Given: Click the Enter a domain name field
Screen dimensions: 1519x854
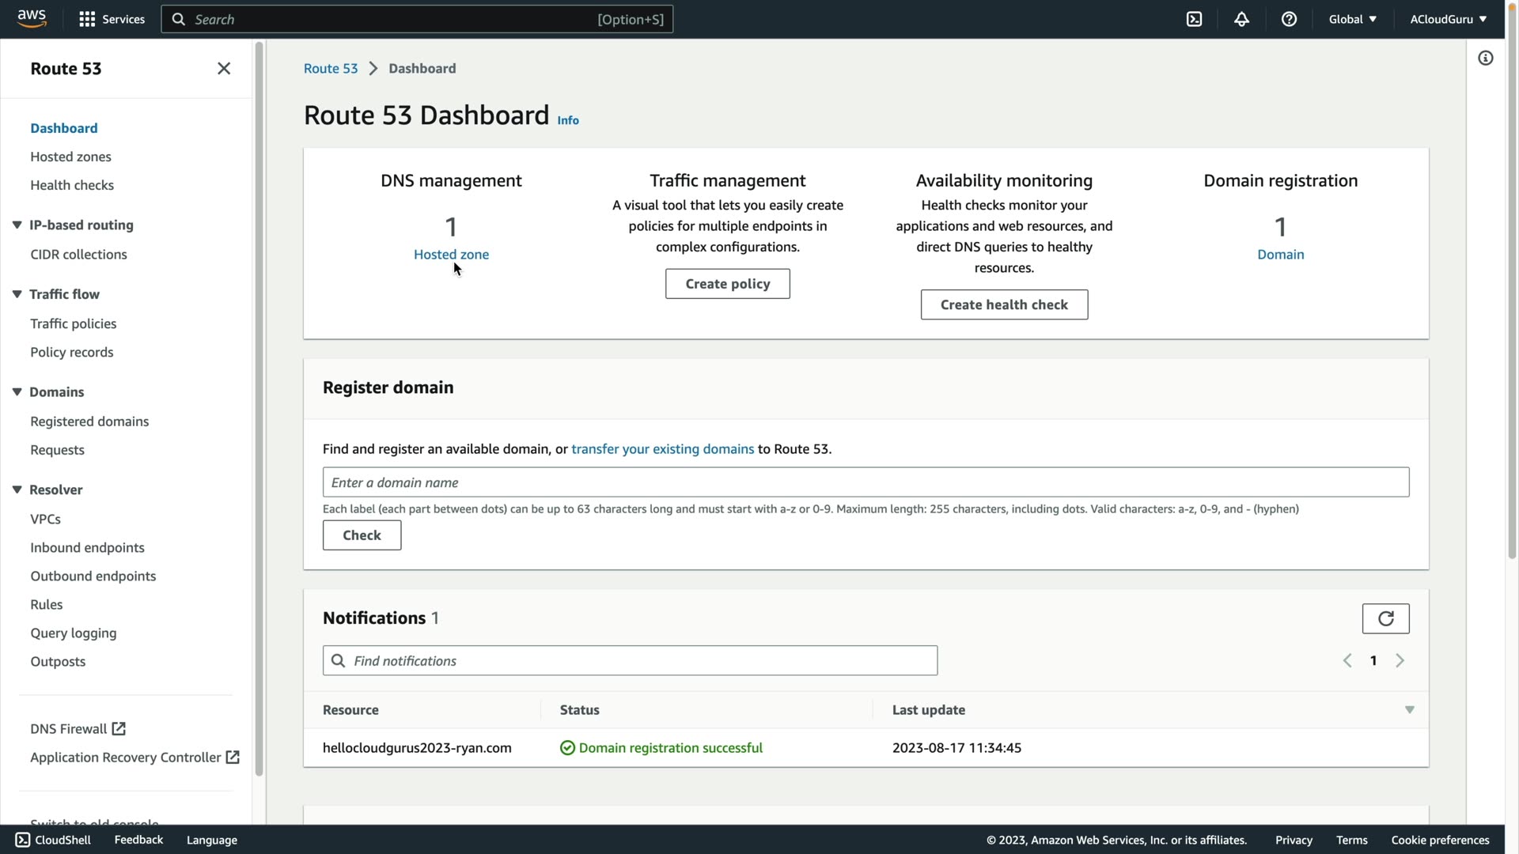Looking at the screenshot, I should [x=866, y=482].
